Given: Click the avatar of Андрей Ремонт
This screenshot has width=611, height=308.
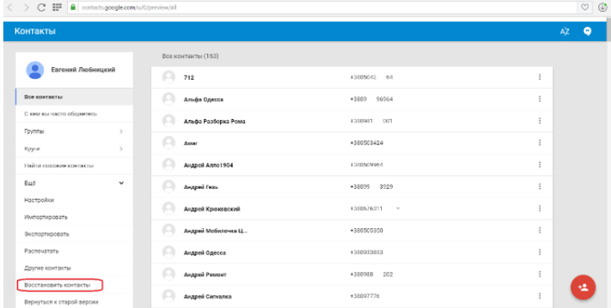Looking at the screenshot, I should click(169, 274).
